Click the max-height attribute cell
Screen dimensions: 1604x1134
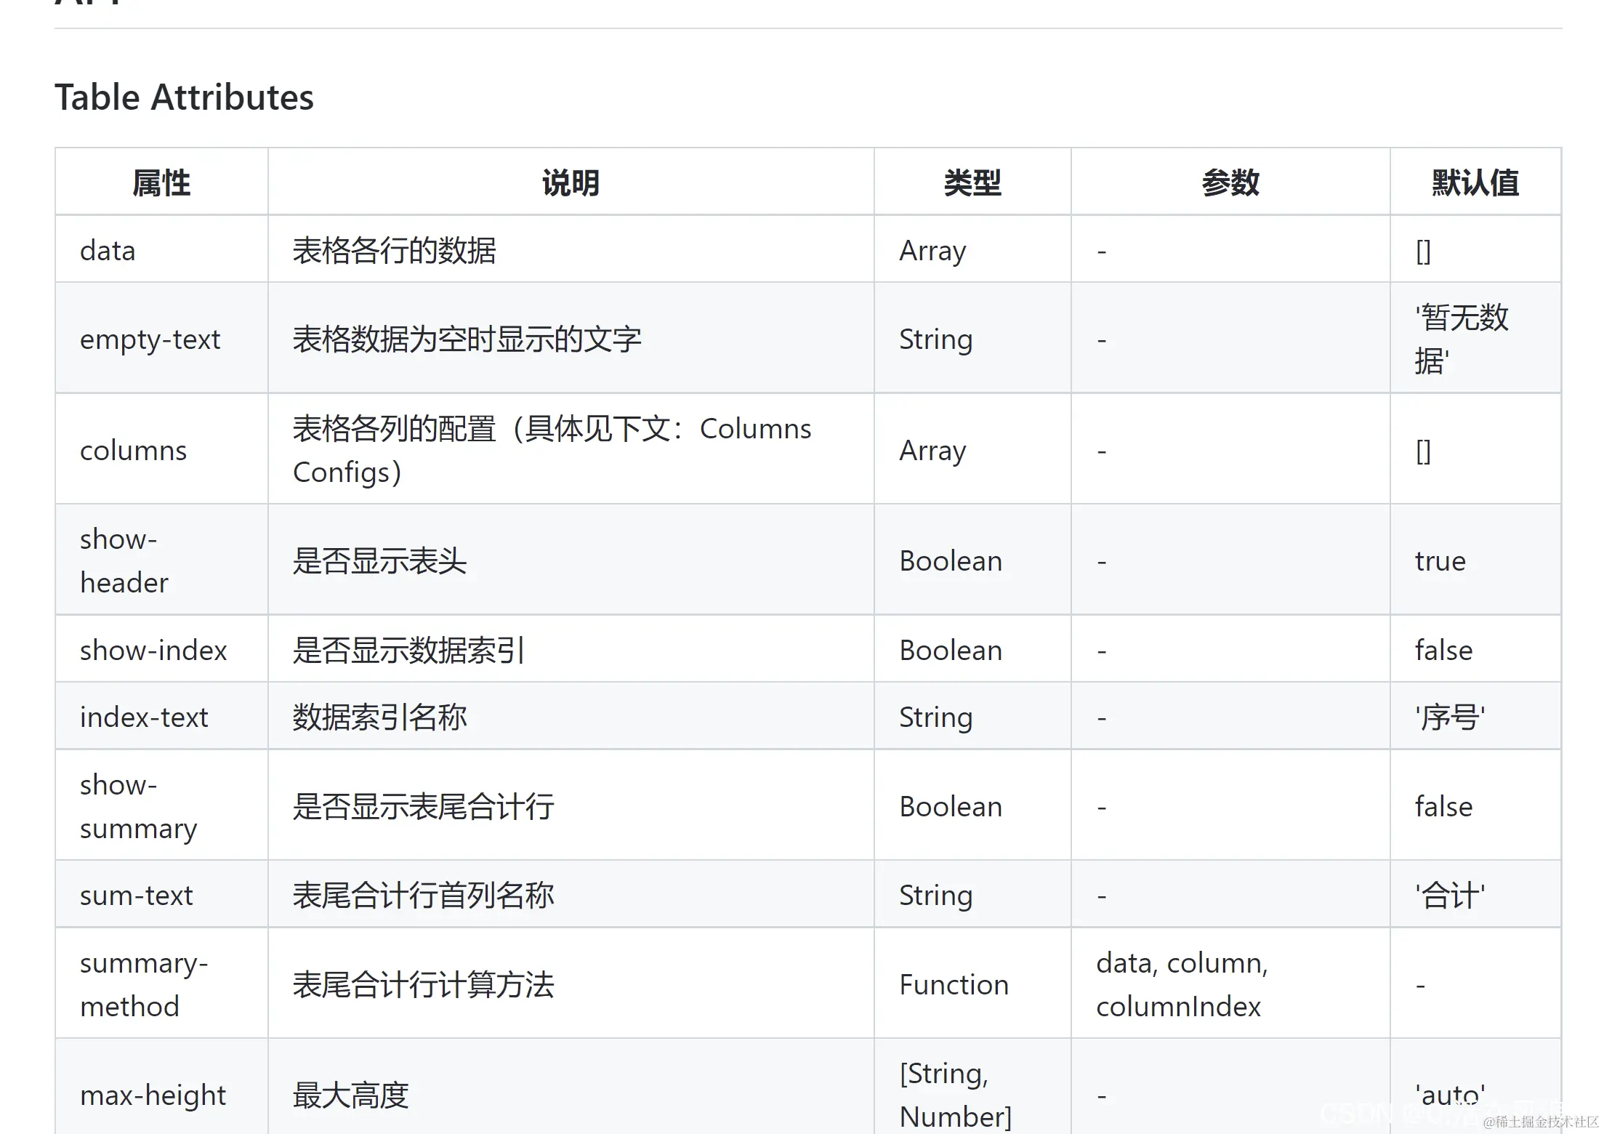(x=153, y=1095)
